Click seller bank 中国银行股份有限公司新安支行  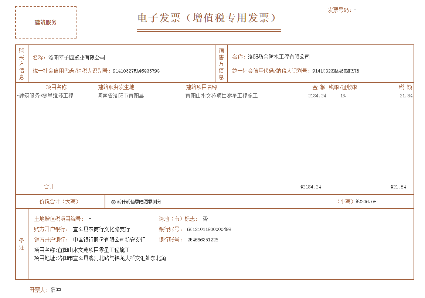[109, 240]
